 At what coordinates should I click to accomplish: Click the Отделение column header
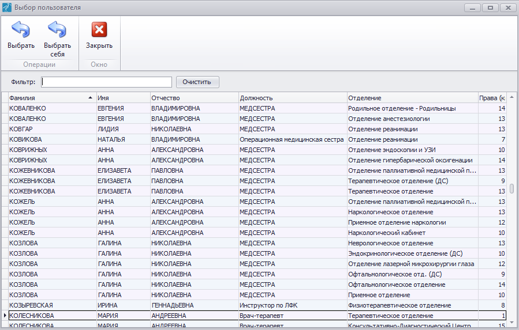click(412, 98)
